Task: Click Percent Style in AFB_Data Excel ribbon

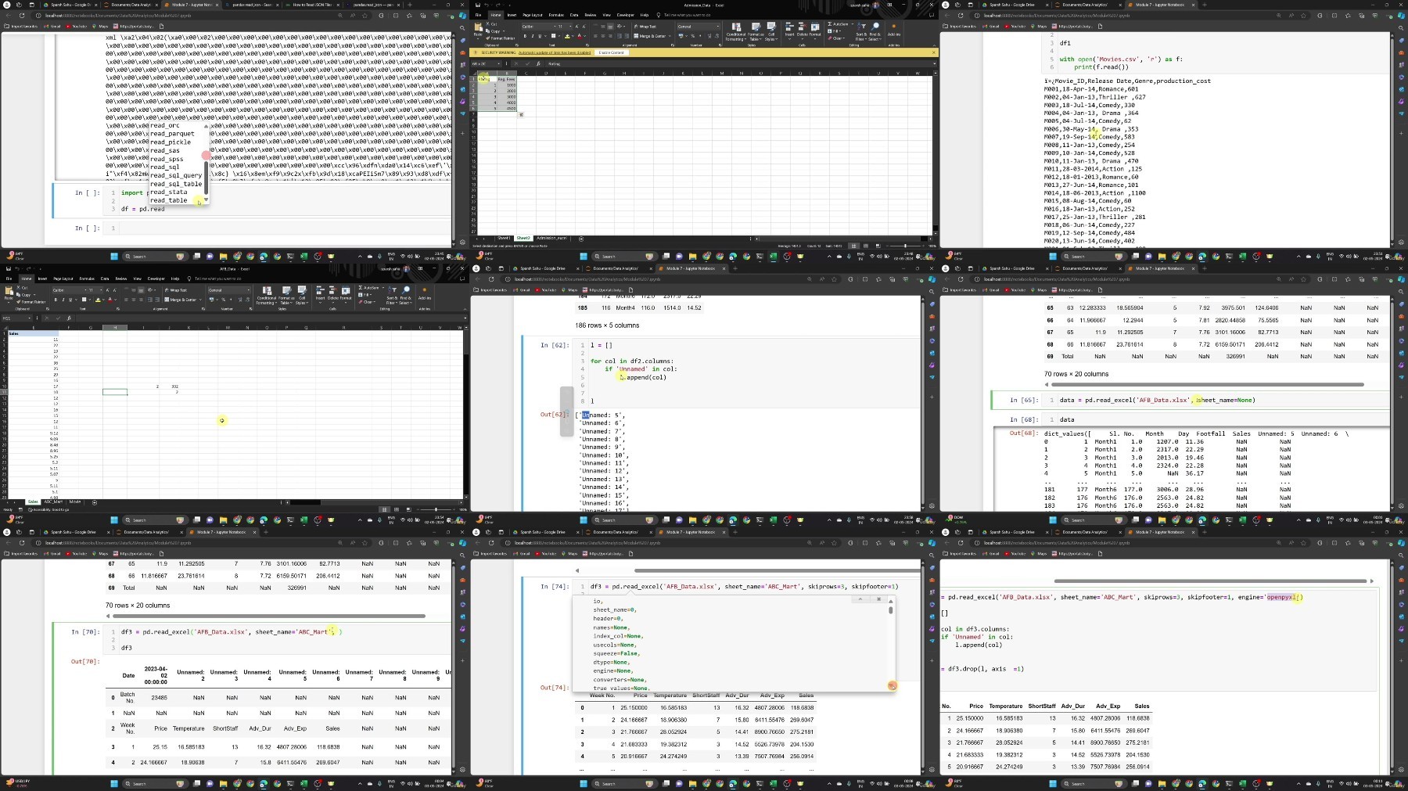Action: pyautogui.click(x=223, y=300)
